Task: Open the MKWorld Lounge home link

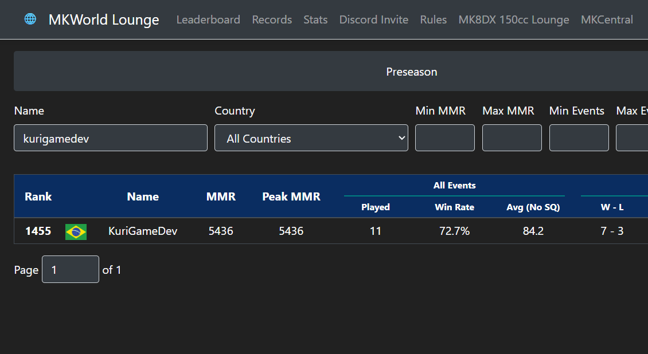Action: pyautogui.click(x=104, y=19)
